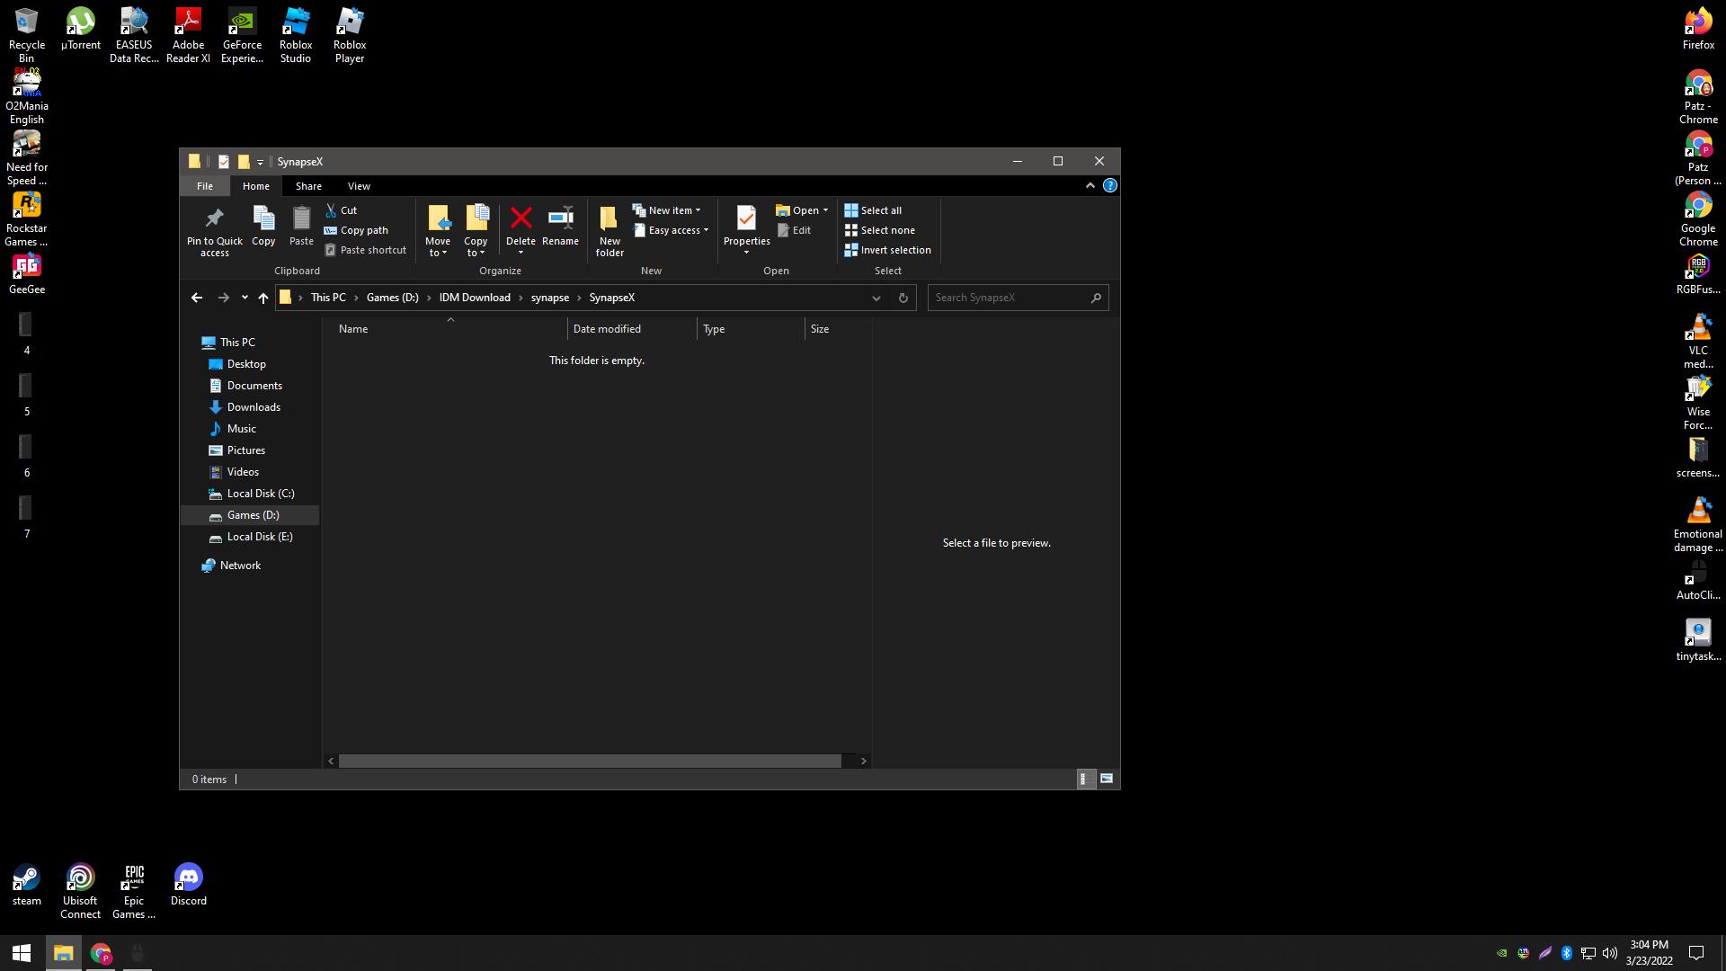Click the Rename icon in Organize group
This screenshot has width=1726, height=971.
[560, 218]
